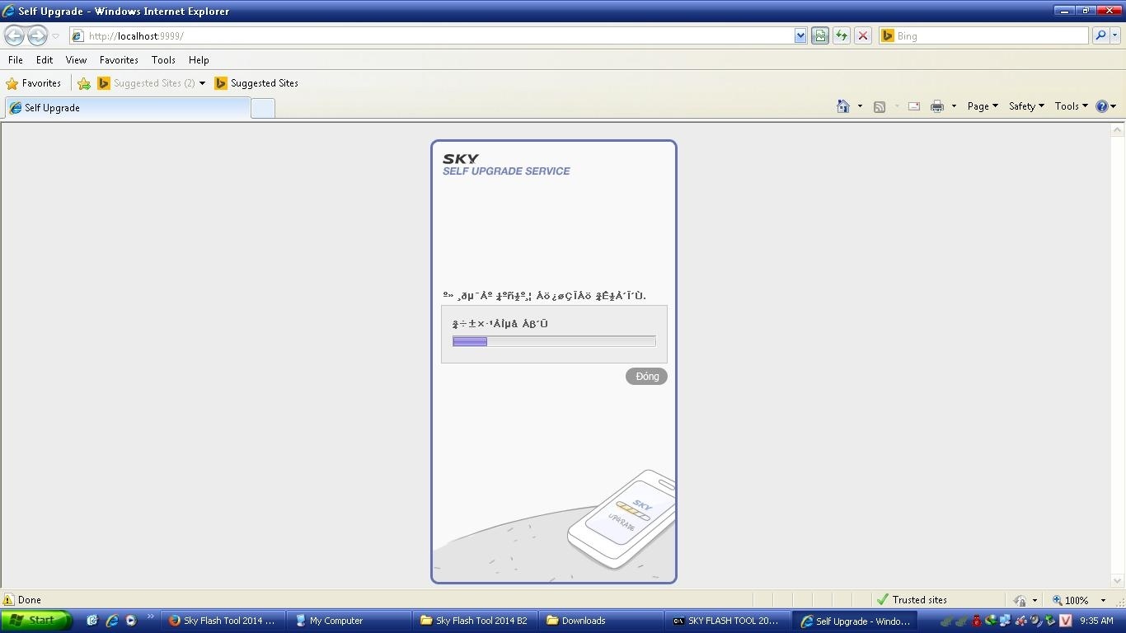Open the Help menu
The image size is (1126, 633).
coord(199,60)
